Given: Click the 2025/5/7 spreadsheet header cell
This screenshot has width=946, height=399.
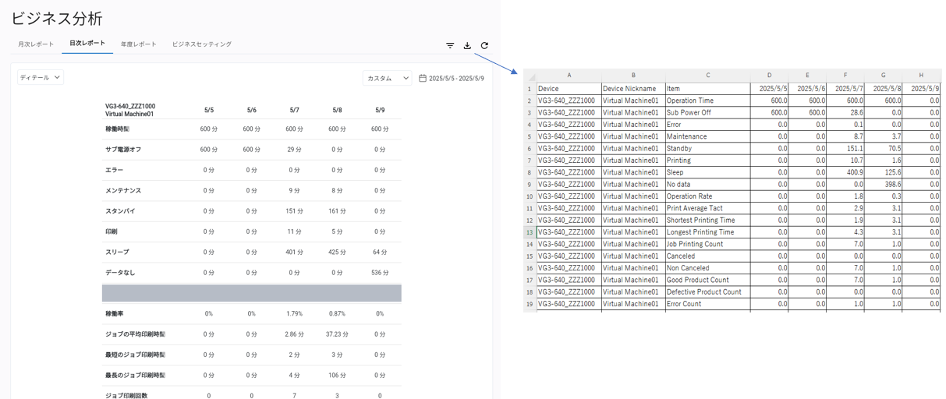Looking at the screenshot, I should tap(845, 89).
